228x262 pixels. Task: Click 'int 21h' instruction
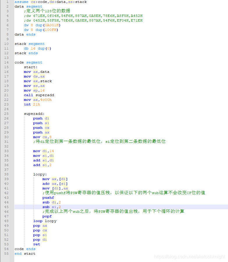tap(32, 105)
